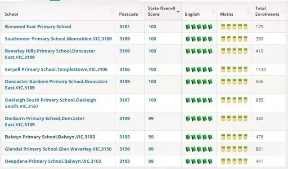
Task: Sort by Postcode column arrows
Action: (141, 11)
